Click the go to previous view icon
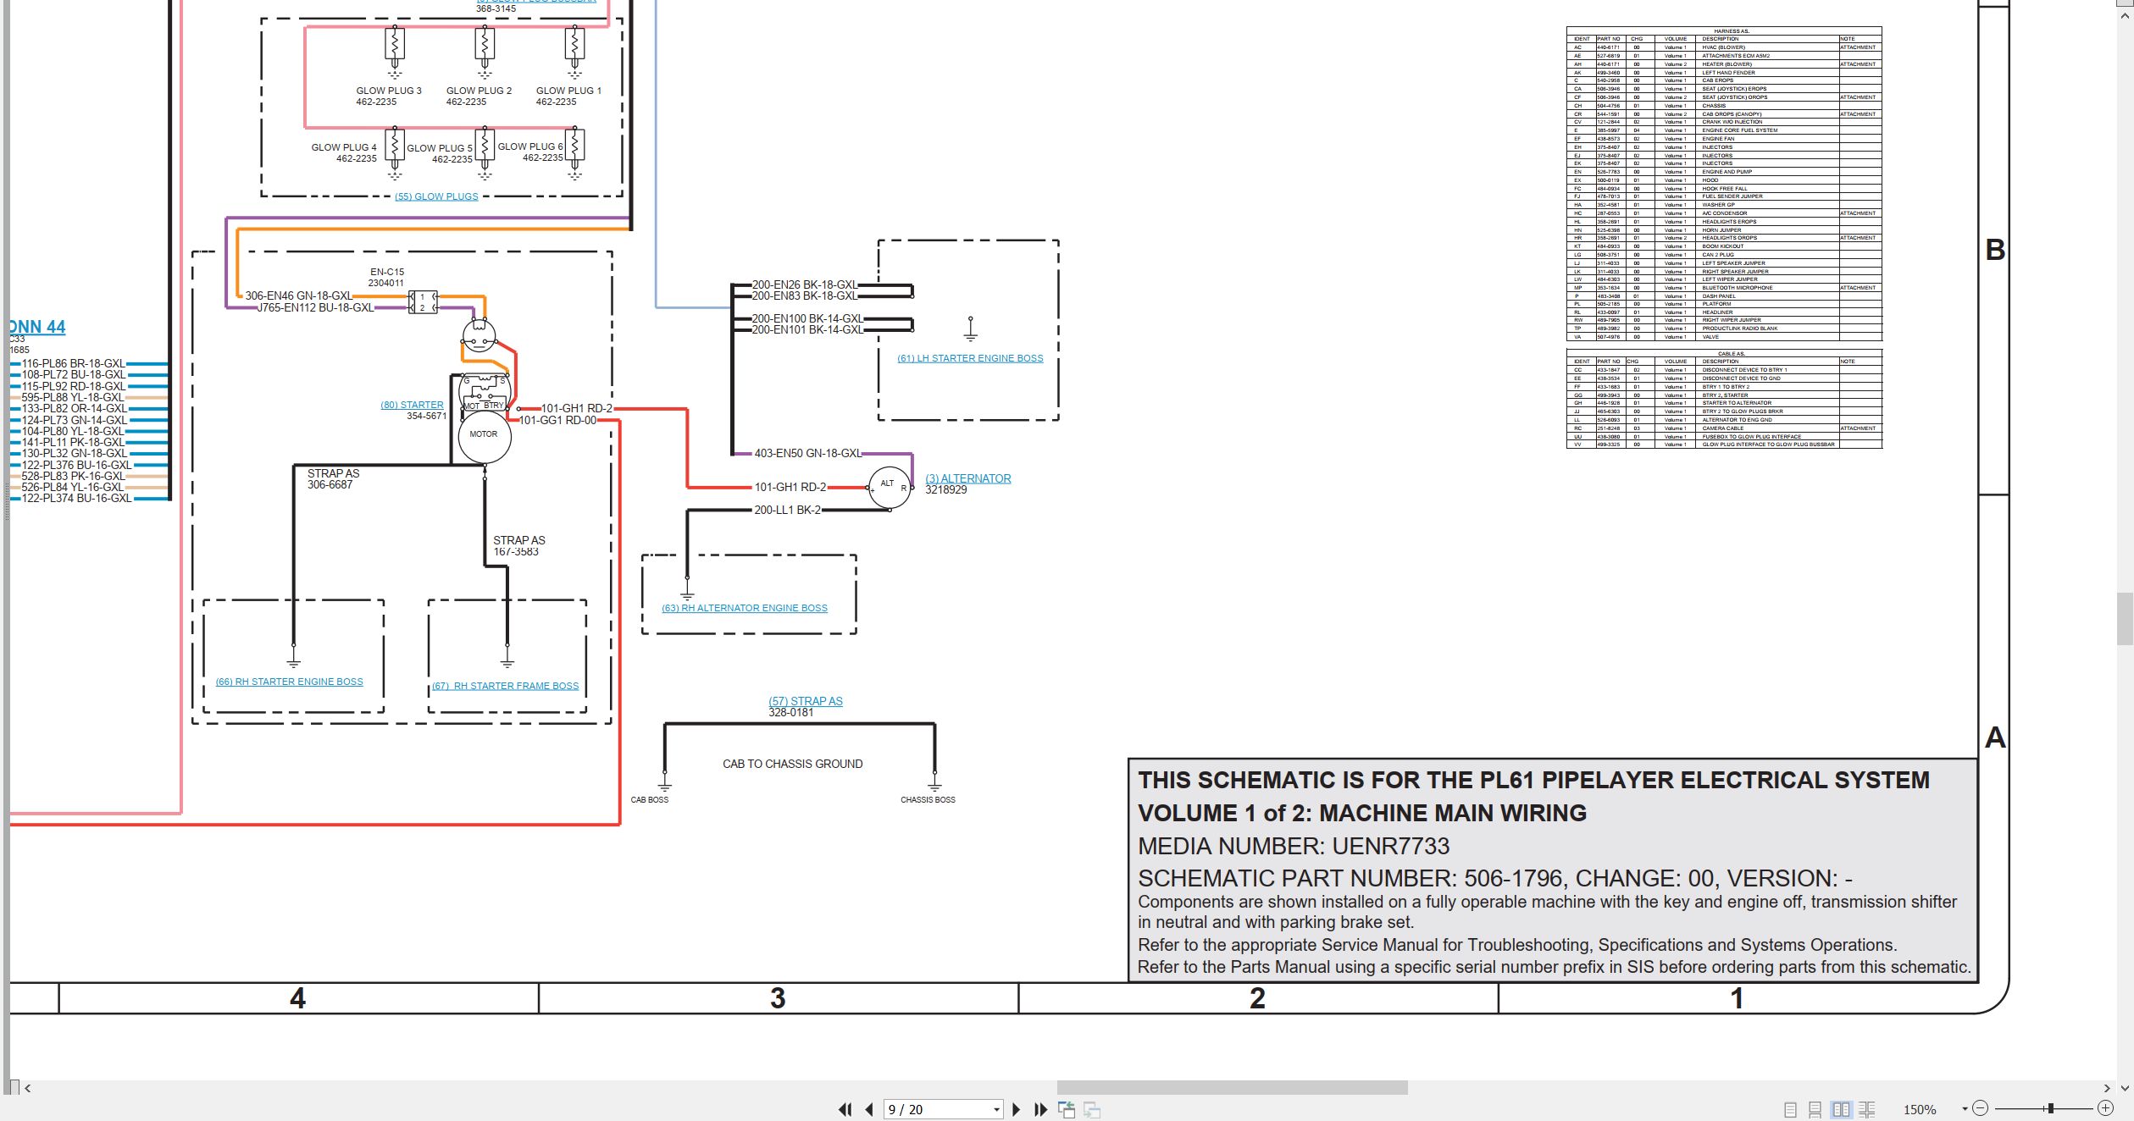Viewport: 2134px width, 1121px height. coord(1067,1109)
